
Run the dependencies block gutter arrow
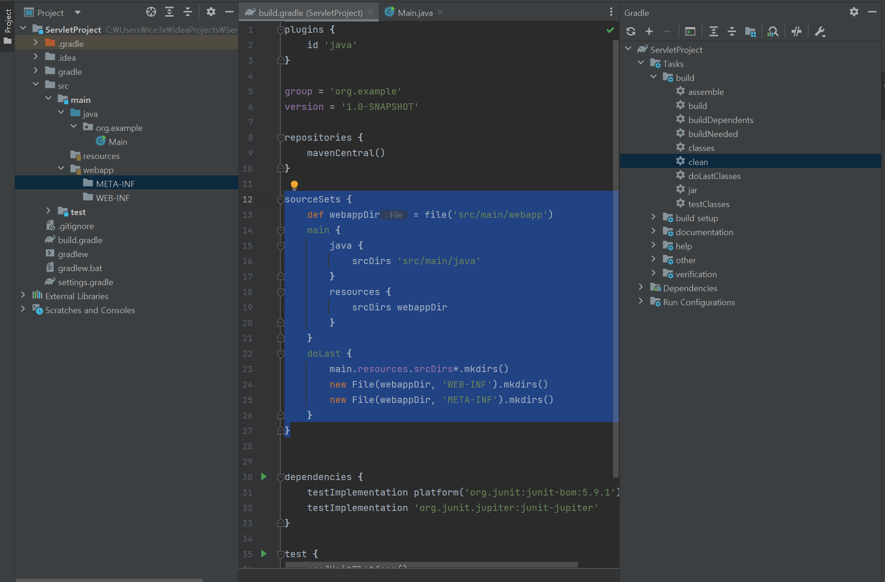click(264, 476)
